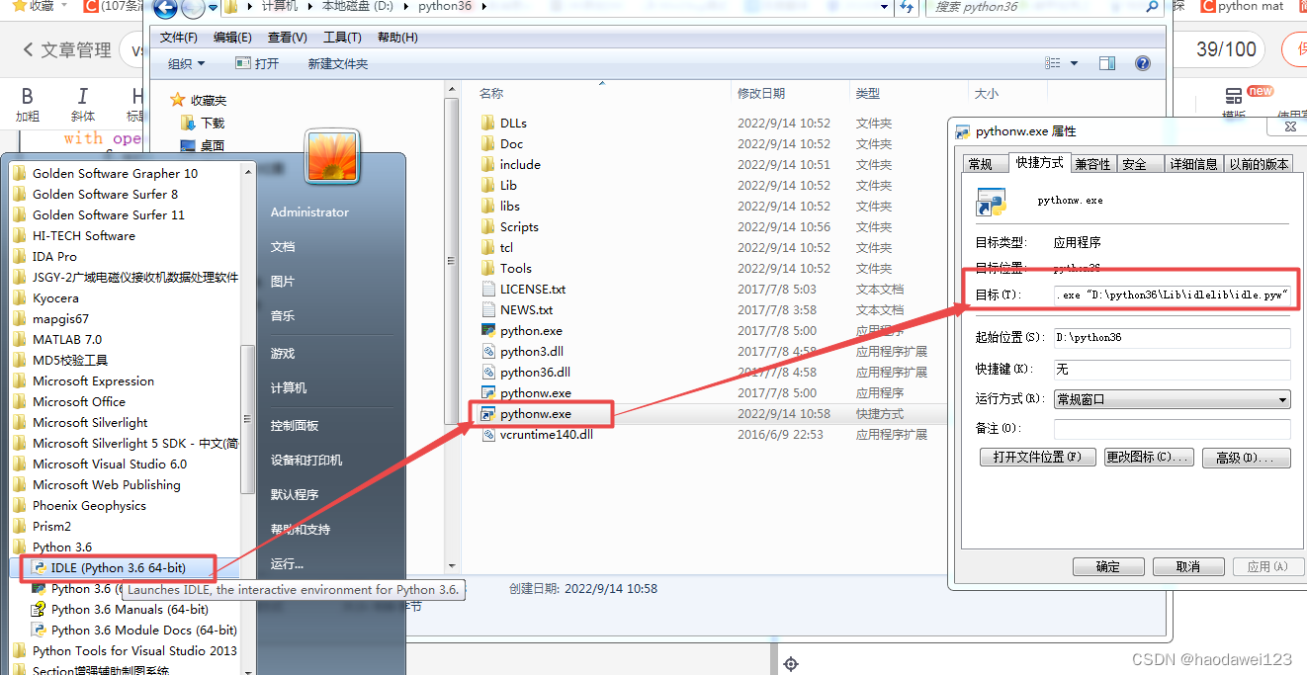Click the 备注(O) input field
Viewport: 1307px width, 675px height.
1172,429
